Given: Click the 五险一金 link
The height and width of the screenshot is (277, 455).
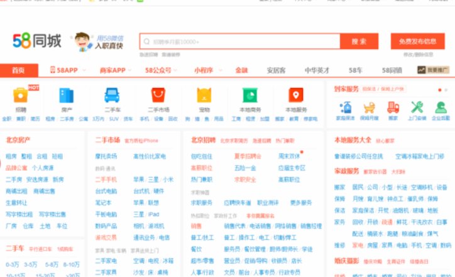Looking at the screenshot, I should (245, 168).
